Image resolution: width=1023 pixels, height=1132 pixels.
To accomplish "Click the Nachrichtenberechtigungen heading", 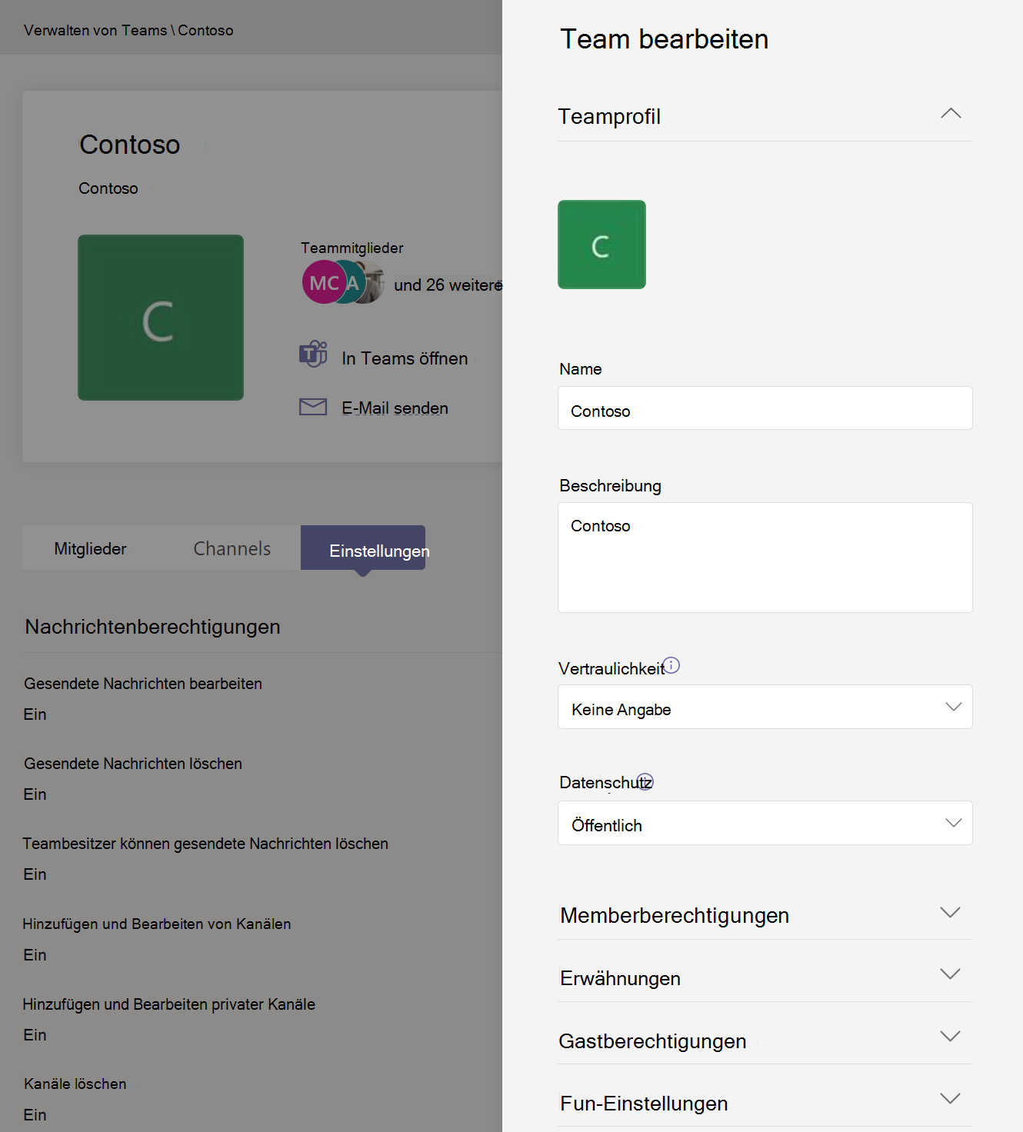I will coord(152,627).
